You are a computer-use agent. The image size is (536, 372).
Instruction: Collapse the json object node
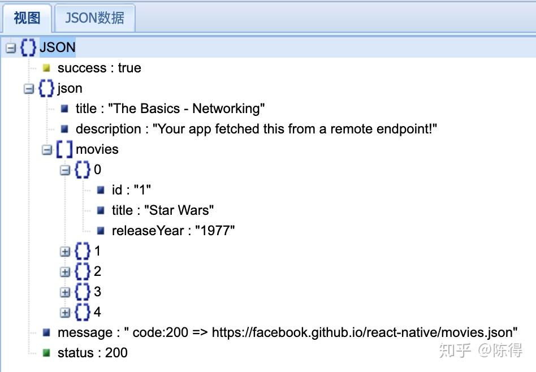29,89
